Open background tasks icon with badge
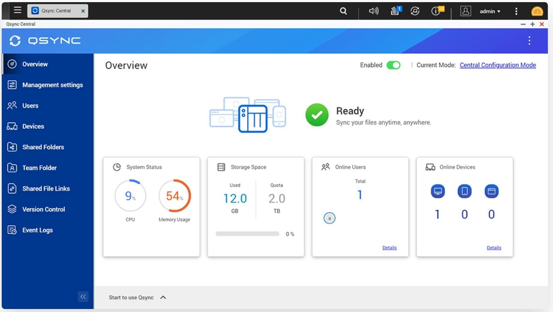The width and height of the screenshot is (553, 312). (x=396, y=11)
